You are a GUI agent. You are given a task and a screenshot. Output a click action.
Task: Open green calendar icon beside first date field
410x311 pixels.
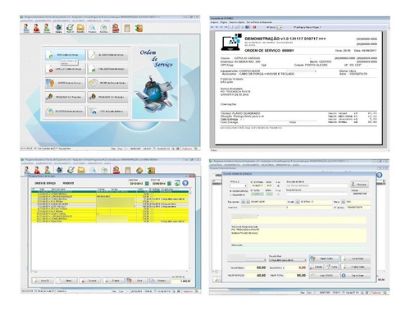click(148, 183)
